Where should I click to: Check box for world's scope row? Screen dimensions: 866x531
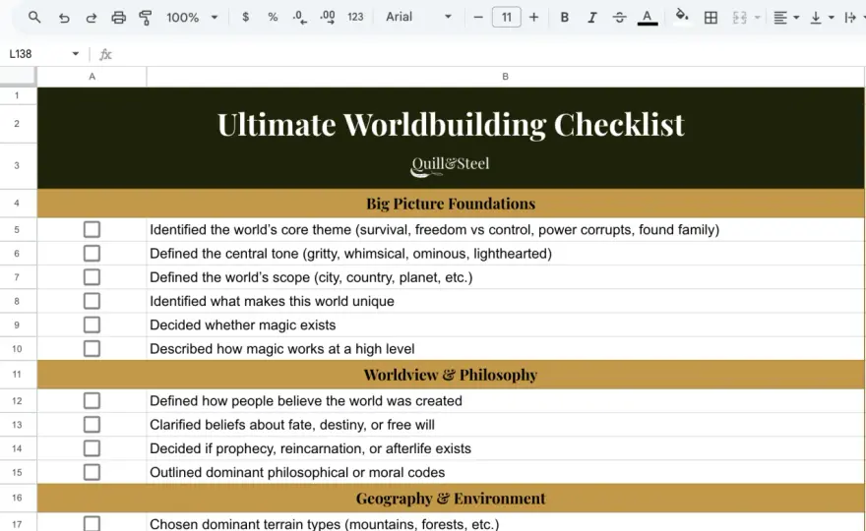coord(92,277)
